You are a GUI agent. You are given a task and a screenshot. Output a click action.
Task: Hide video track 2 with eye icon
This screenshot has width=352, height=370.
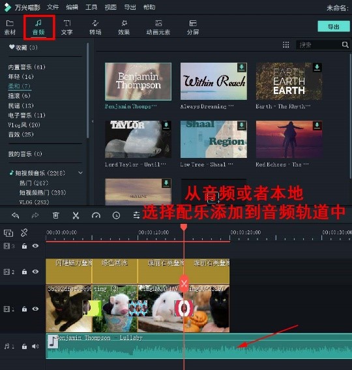coord(35,271)
